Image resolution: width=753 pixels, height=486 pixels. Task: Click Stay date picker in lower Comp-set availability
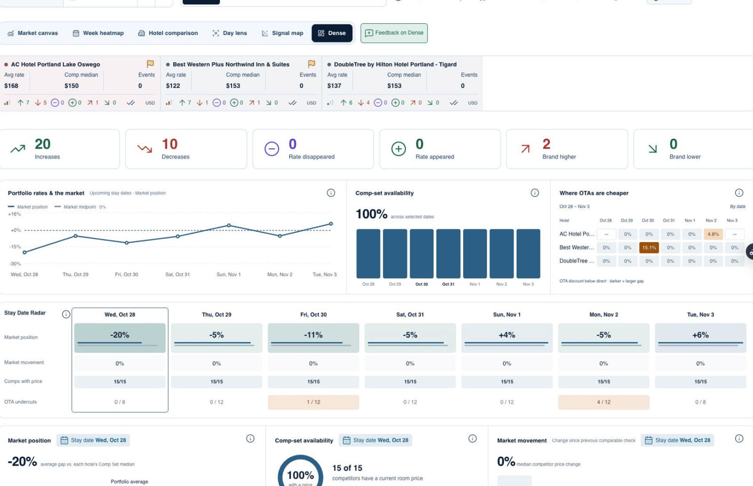click(375, 440)
